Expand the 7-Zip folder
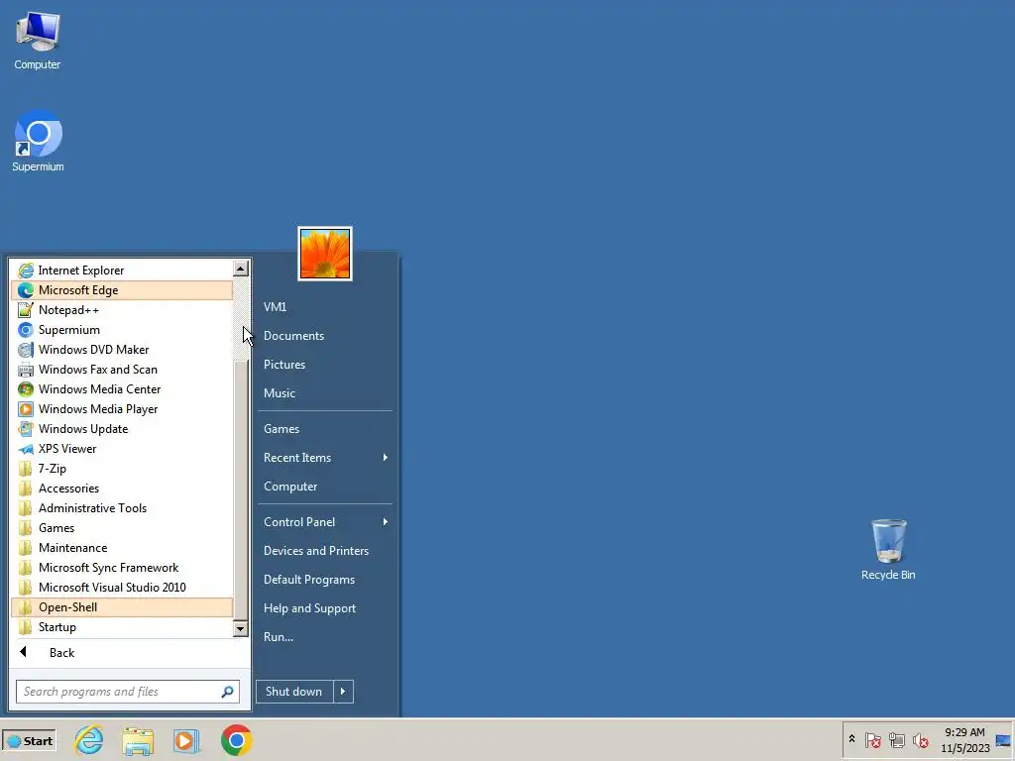 [122, 469]
